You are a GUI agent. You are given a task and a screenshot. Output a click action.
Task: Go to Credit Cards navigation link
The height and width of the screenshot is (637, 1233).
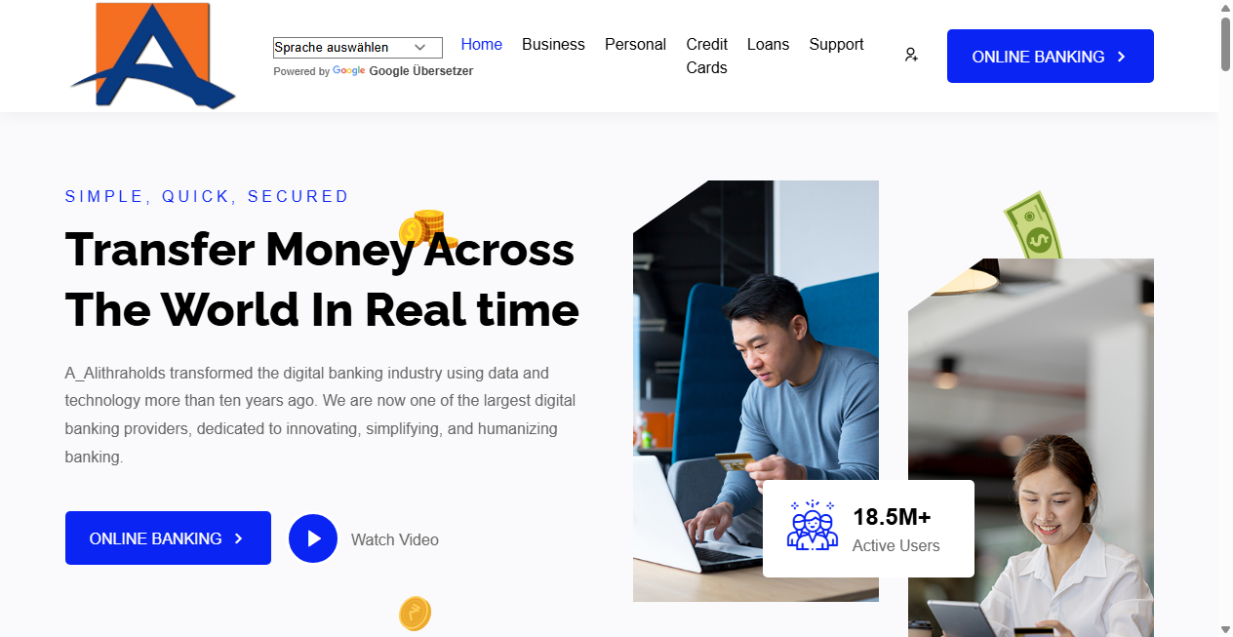click(706, 56)
